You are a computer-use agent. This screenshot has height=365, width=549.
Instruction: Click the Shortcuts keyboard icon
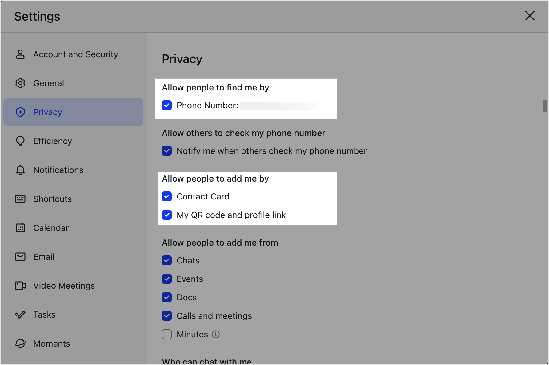(x=20, y=199)
